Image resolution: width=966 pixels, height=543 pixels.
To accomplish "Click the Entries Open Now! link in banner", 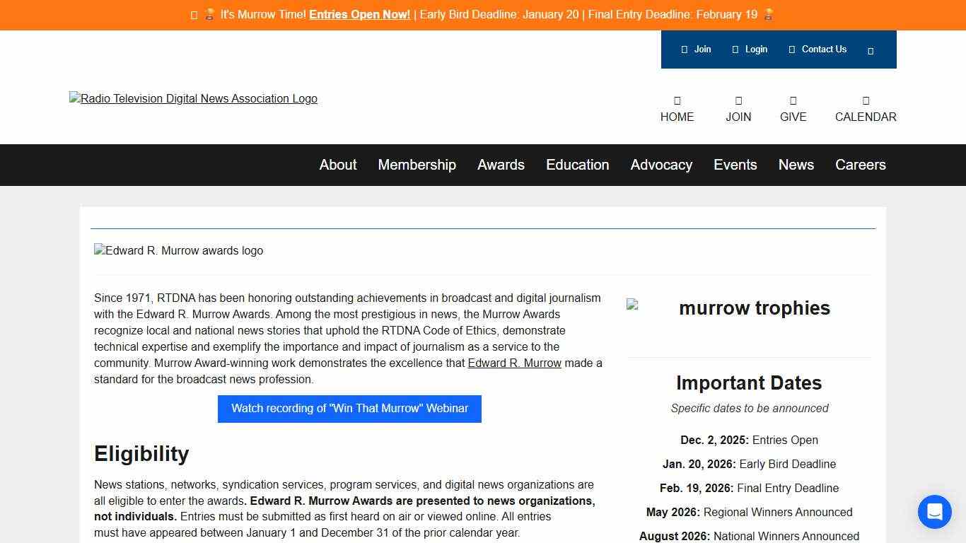I will 359,14.
